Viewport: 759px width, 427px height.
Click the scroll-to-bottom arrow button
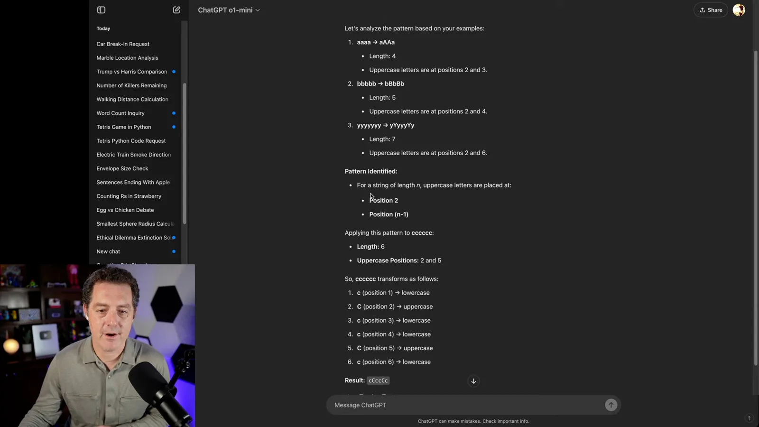(473, 381)
